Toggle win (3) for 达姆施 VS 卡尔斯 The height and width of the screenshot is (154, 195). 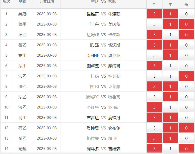(154, 35)
